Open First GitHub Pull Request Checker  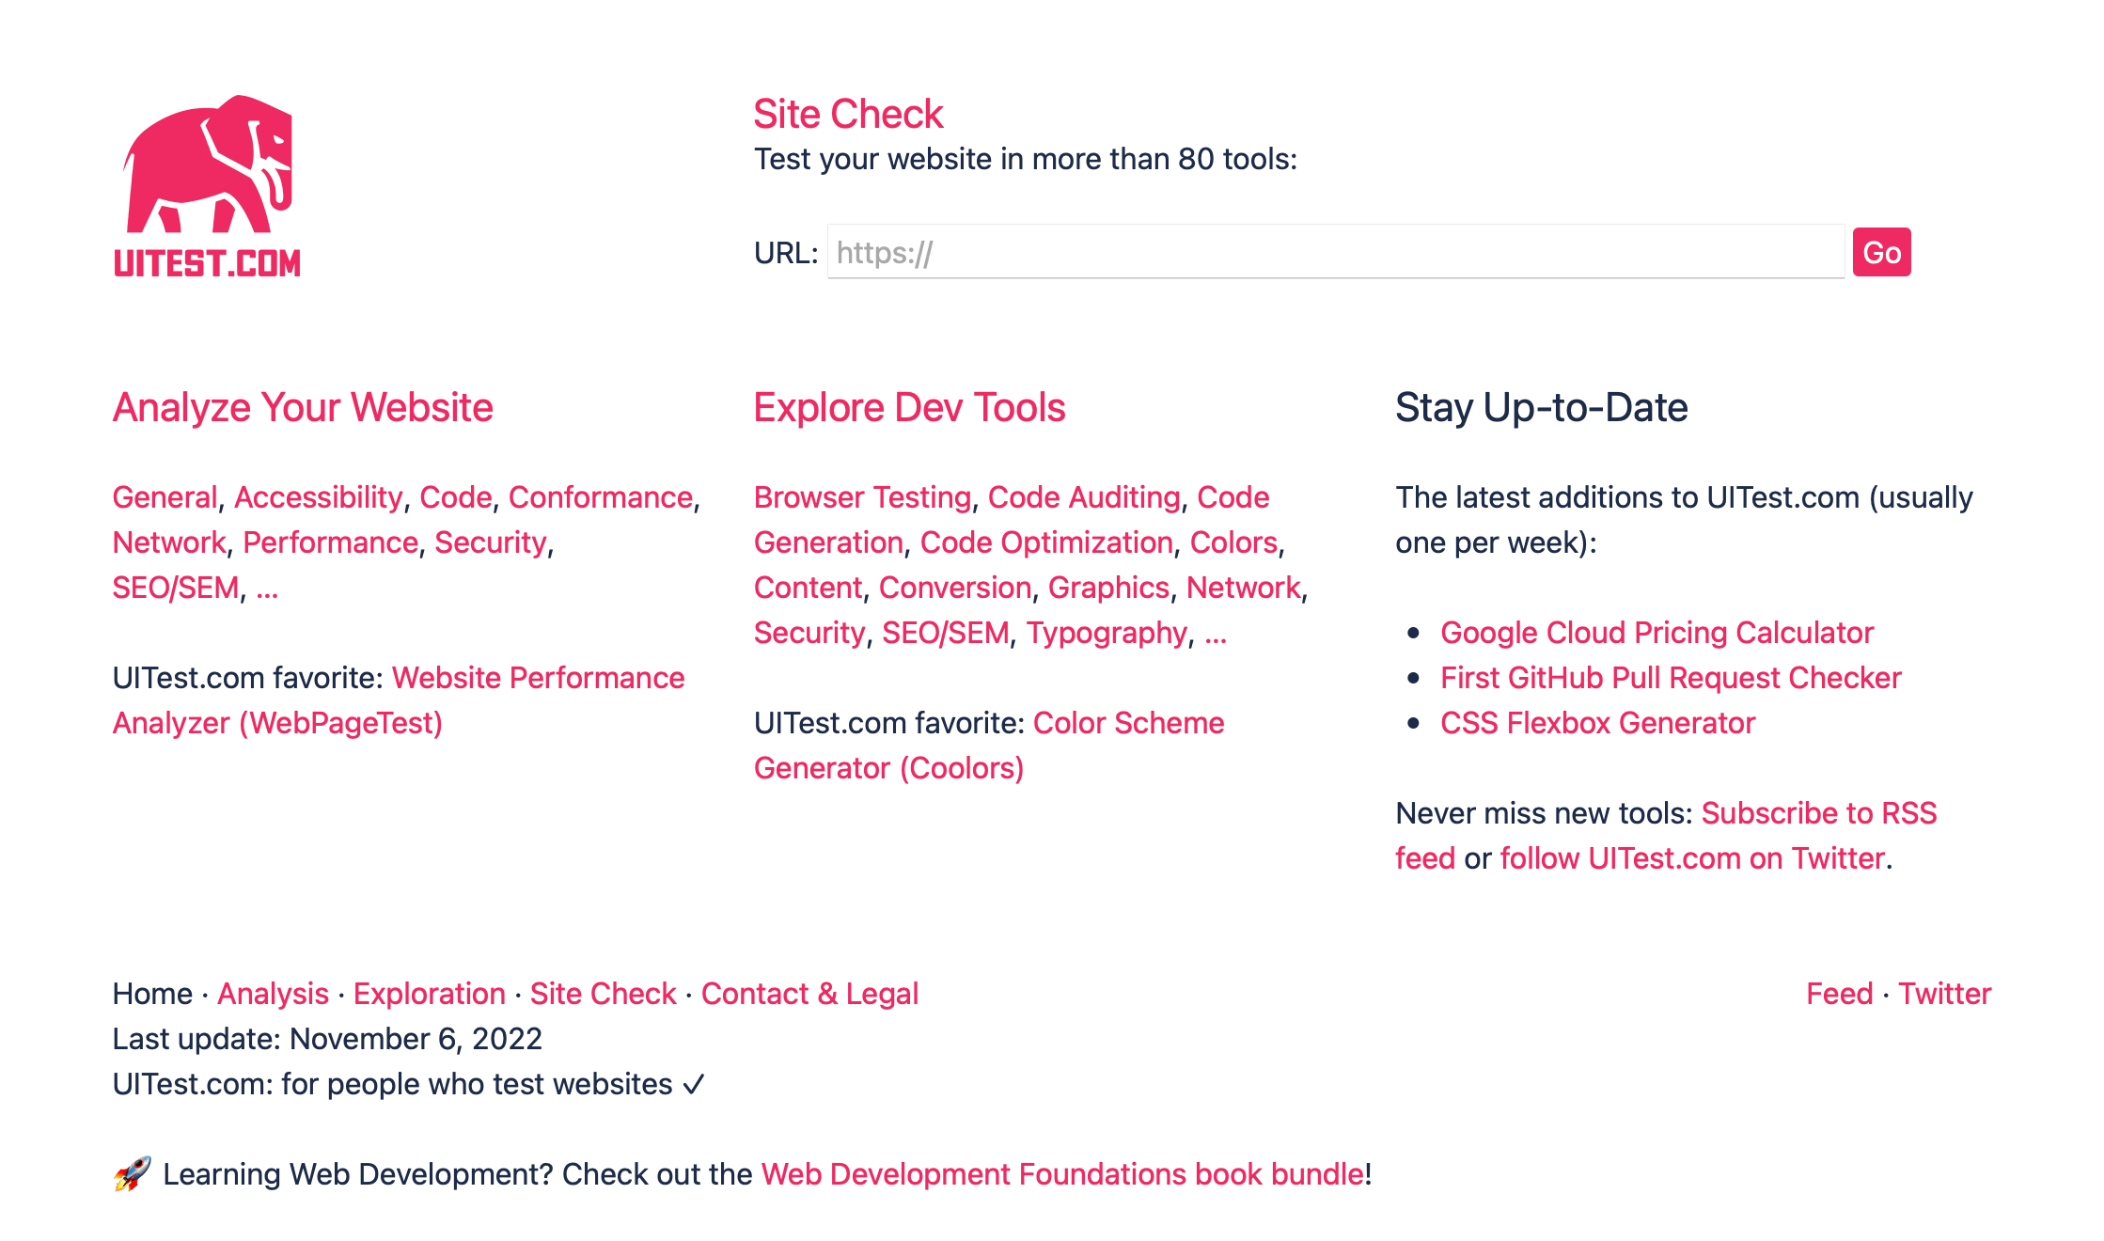[1671, 678]
